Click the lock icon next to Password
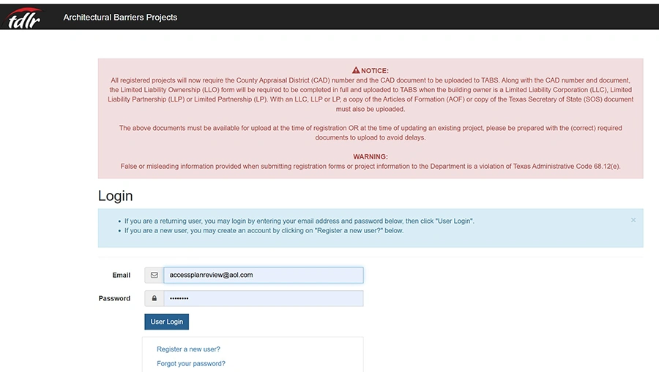Viewport: 659px width, 372px height. coord(154,298)
